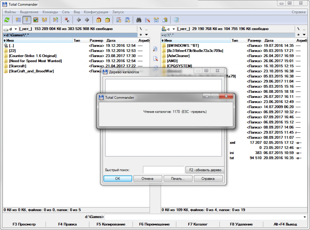Click the Быстрый поиск input field
Image resolution: width=310 pixels, height=230 pixels.
click(163, 170)
